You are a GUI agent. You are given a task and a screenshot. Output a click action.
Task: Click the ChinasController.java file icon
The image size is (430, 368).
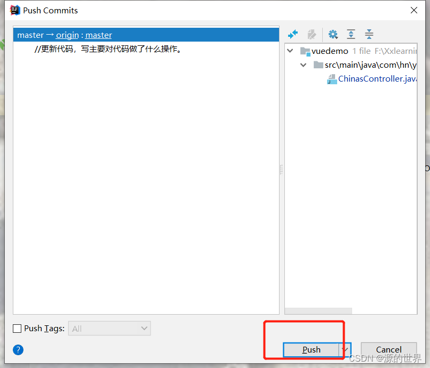(332, 79)
